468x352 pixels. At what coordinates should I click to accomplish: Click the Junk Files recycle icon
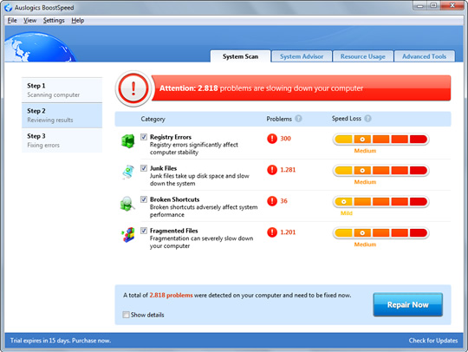[x=128, y=172]
